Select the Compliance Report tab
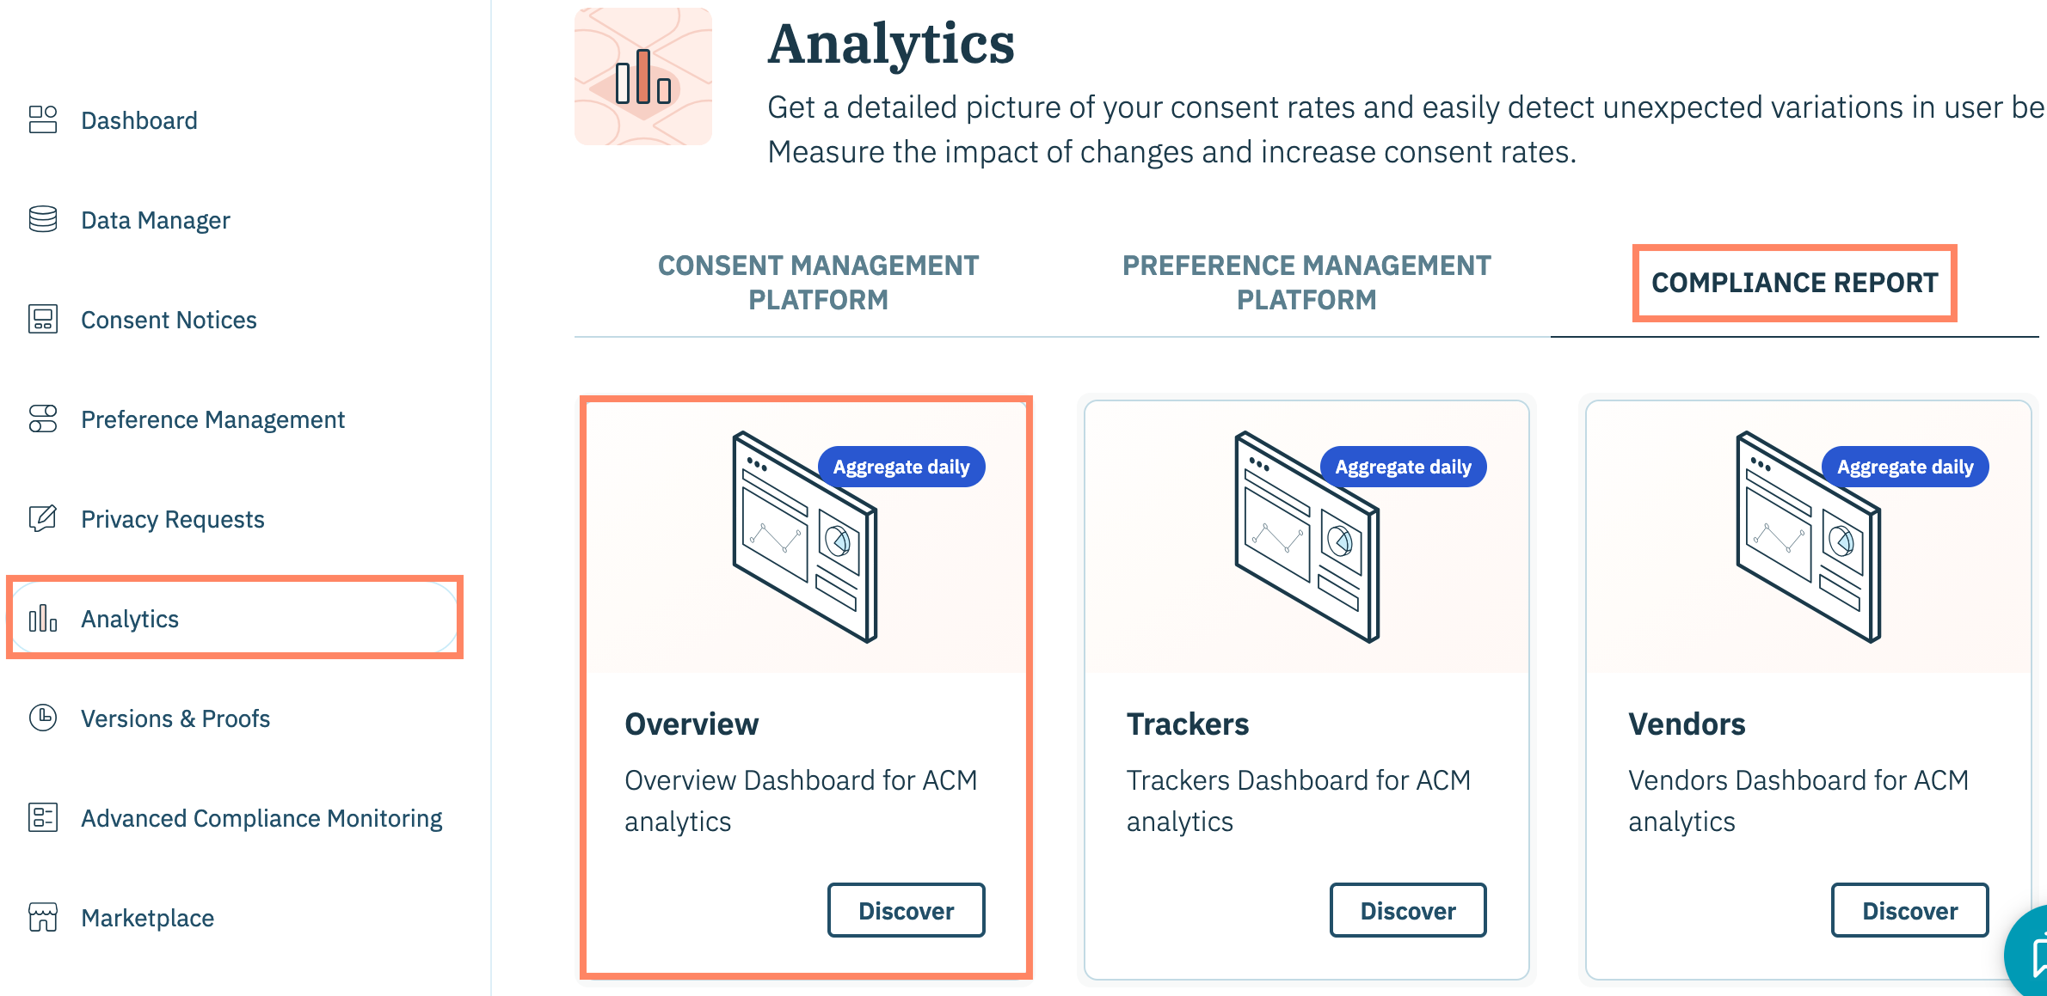The height and width of the screenshot is (996, 2047). pos(1794,283)
